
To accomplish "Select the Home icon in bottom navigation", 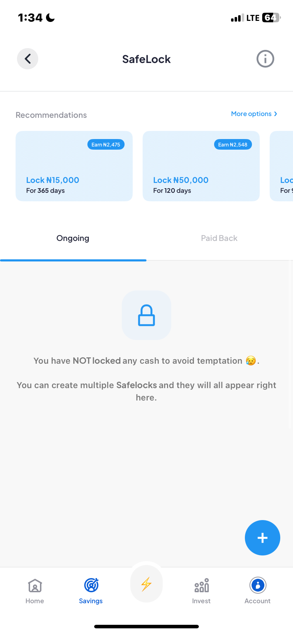I will [x=34, y=590].
